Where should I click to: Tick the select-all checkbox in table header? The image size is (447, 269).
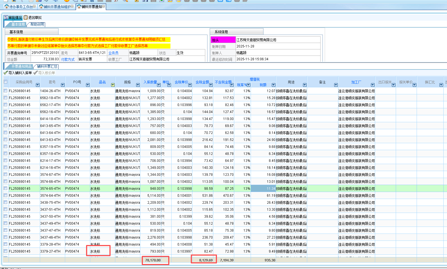point(6,82)
